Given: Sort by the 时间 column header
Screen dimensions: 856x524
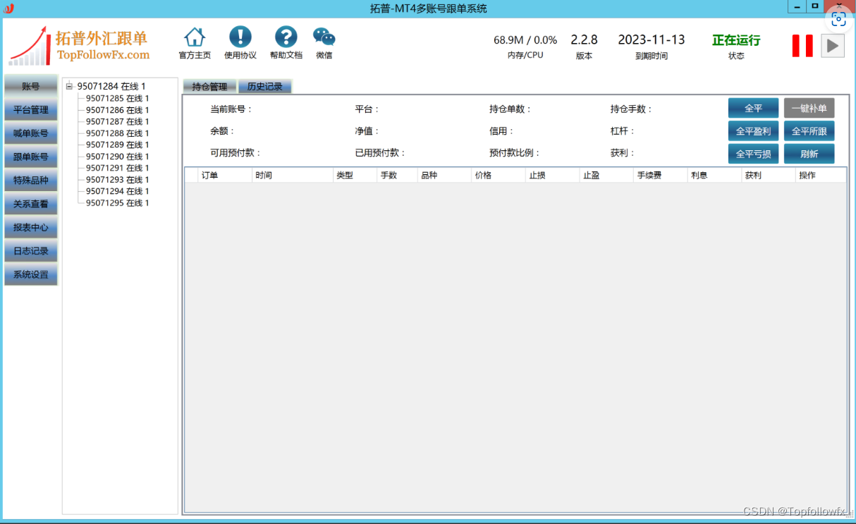Looking at the screenshot, I should coord(293,176).
